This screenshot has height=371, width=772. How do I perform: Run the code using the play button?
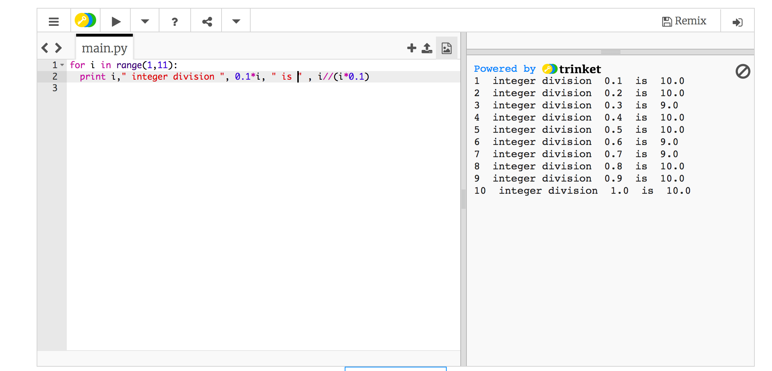(115, 21)
